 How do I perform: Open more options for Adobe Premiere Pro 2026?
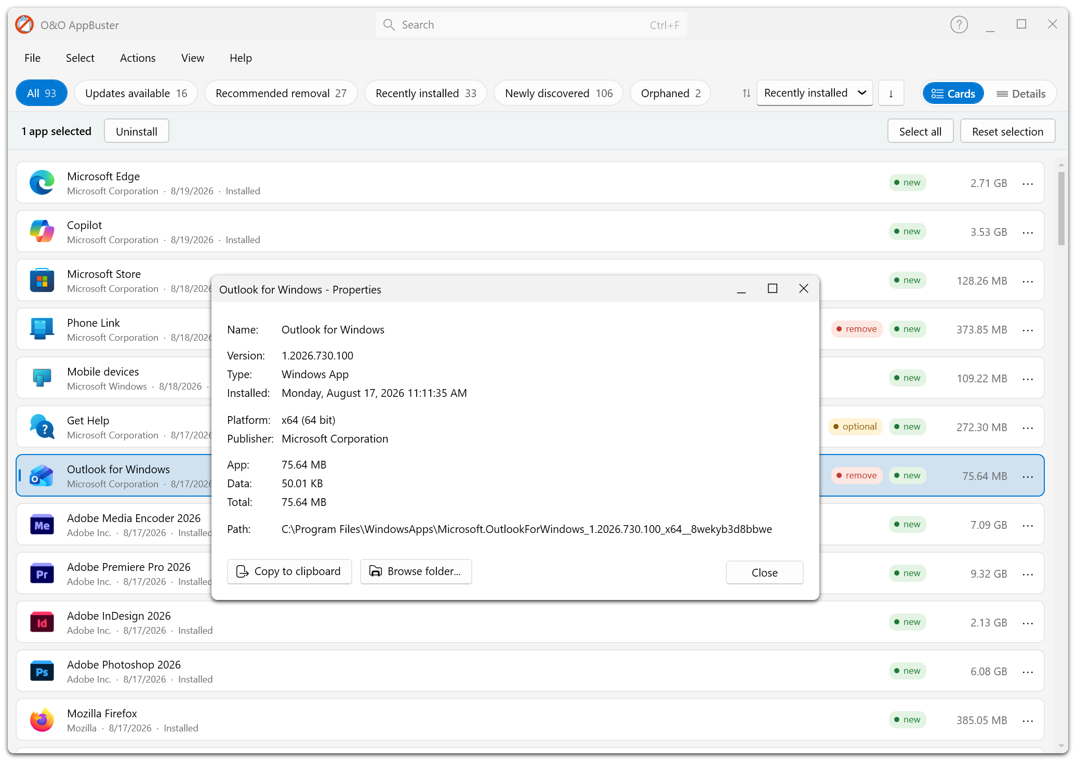tap(1028, 574)
